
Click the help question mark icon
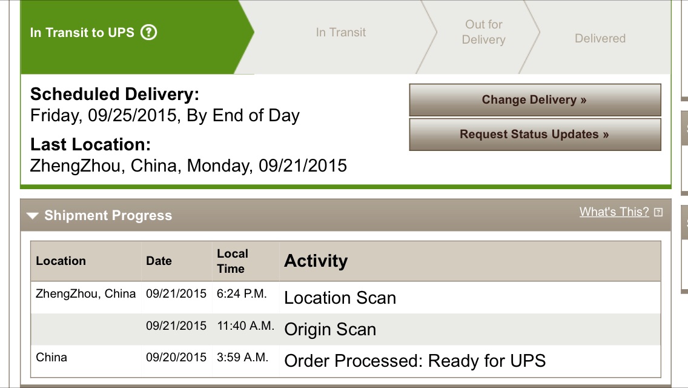point(149,32)
